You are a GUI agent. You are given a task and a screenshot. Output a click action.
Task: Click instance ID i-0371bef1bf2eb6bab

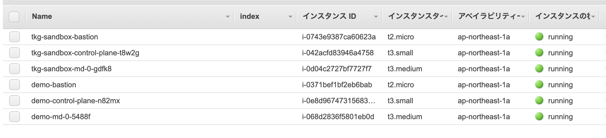[x=337, y=85]
